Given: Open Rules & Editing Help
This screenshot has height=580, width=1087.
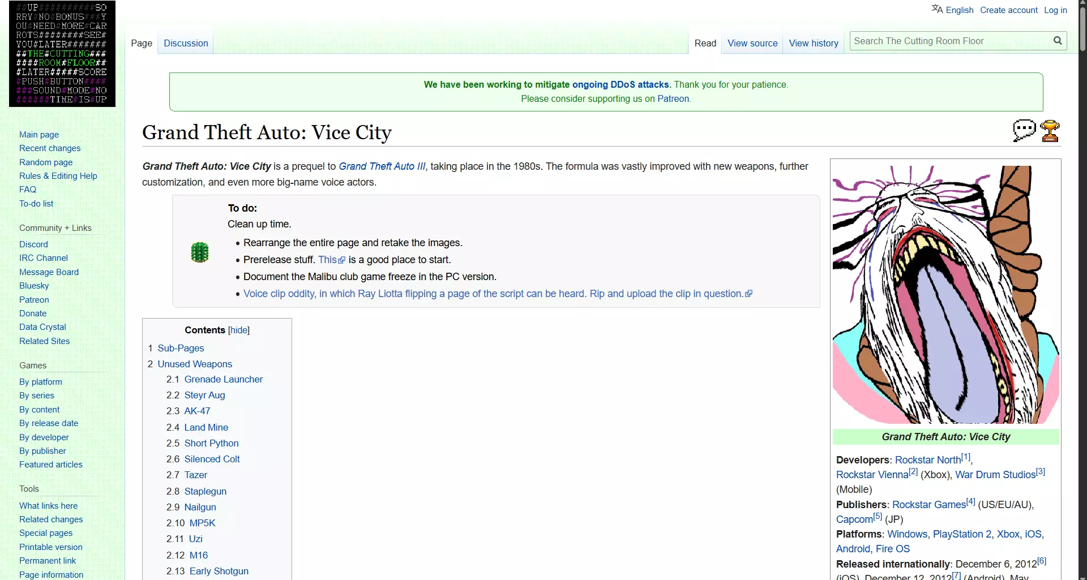Looking at the screenshot, I should click(58, 176).
